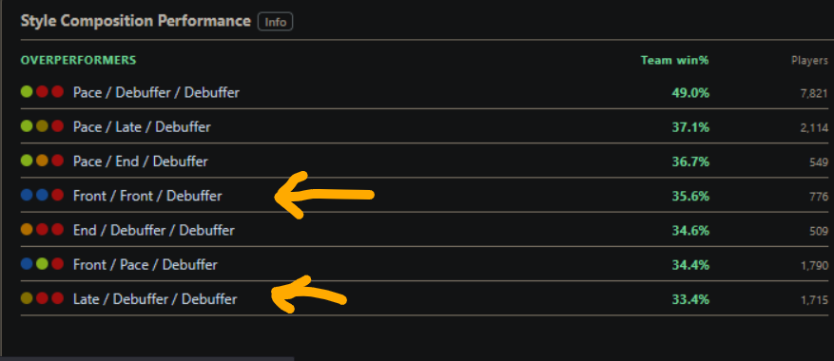Click the olive Late dot in Pace / Late / Debuffer row
This screenshot has height=361, width=834.
(x=42, y=126)
